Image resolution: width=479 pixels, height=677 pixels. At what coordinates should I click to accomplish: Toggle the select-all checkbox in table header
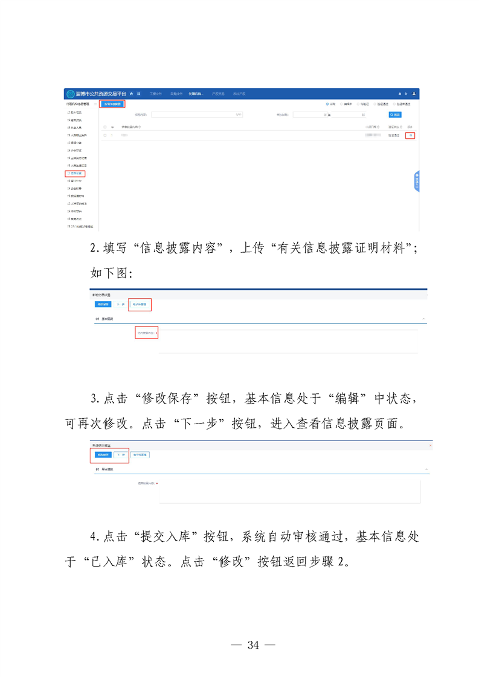click(104, 127)
